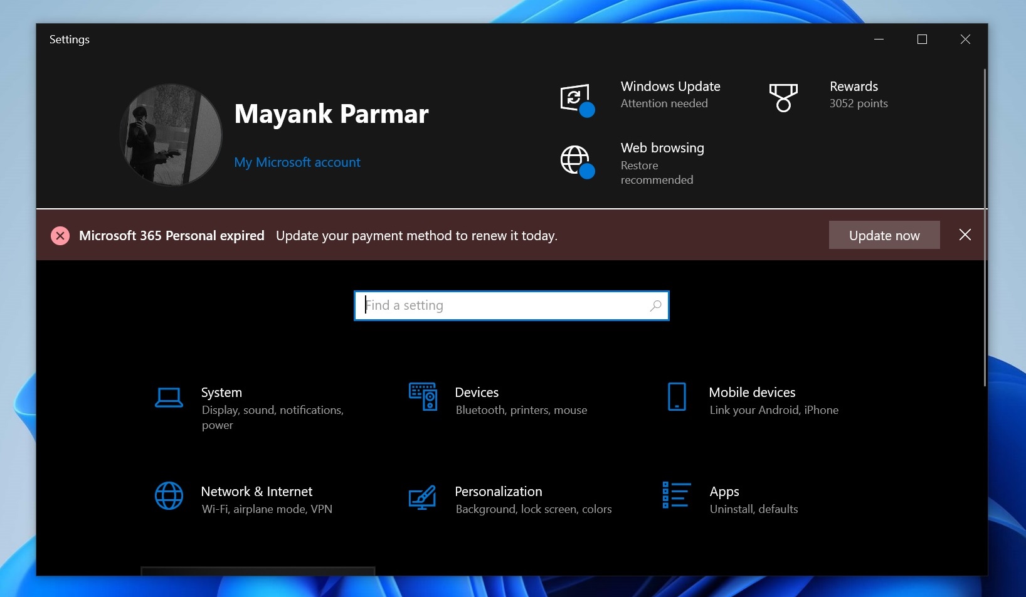The image size is (1026, 597).
Task: Maximize the Settings window
Action: click(x=922, y=40)
